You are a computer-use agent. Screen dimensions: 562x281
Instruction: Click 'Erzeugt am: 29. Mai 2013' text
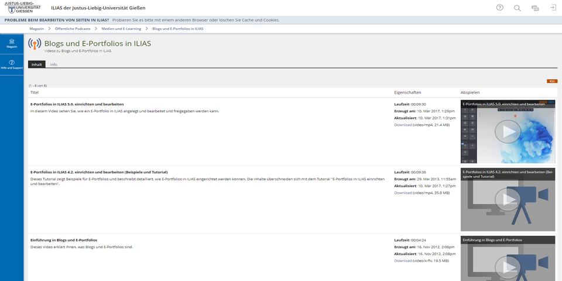point(425,179)
